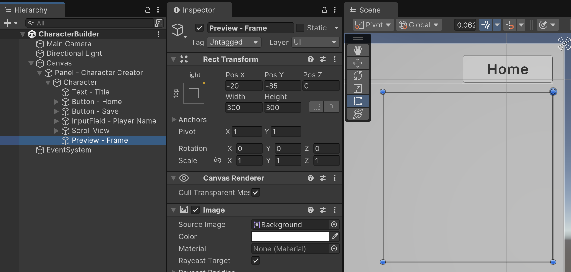Select the Move tool
The image size is (571, 272).
pyautogui.click(x=358, y=63)
